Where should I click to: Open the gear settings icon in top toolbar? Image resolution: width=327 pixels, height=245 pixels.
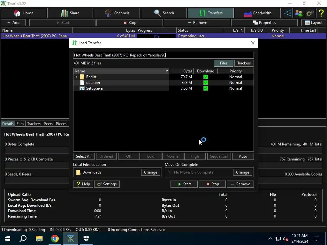(310, 13)
